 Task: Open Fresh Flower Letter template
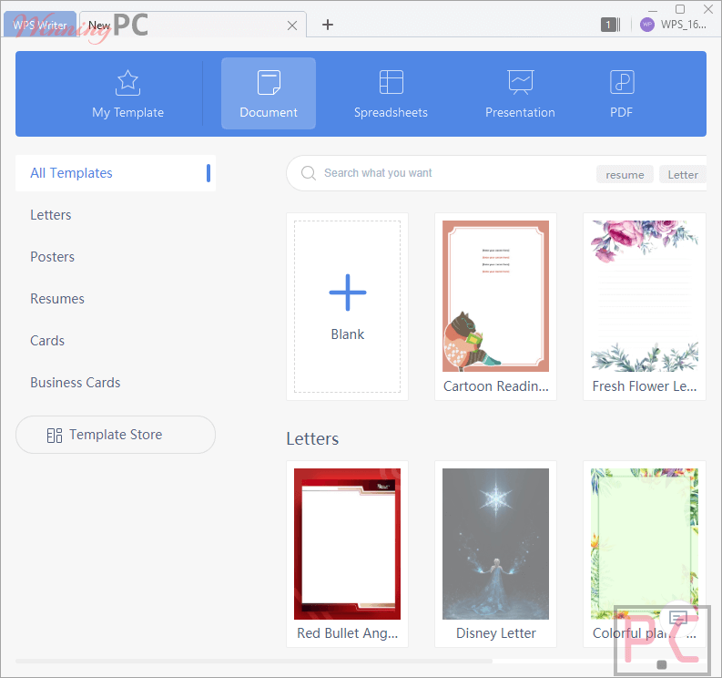[645, 306]
